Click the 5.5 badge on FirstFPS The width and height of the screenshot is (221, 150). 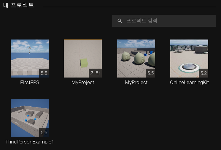44,73
